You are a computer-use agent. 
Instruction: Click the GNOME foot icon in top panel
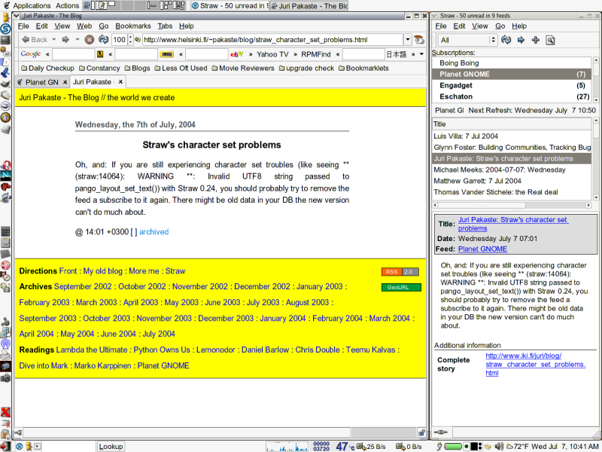6,5
